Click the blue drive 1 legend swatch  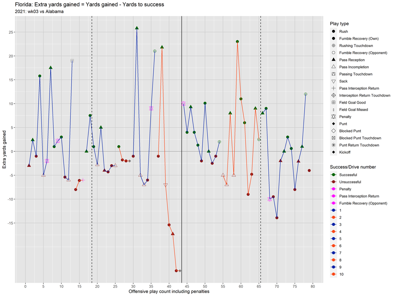[333, 210]
